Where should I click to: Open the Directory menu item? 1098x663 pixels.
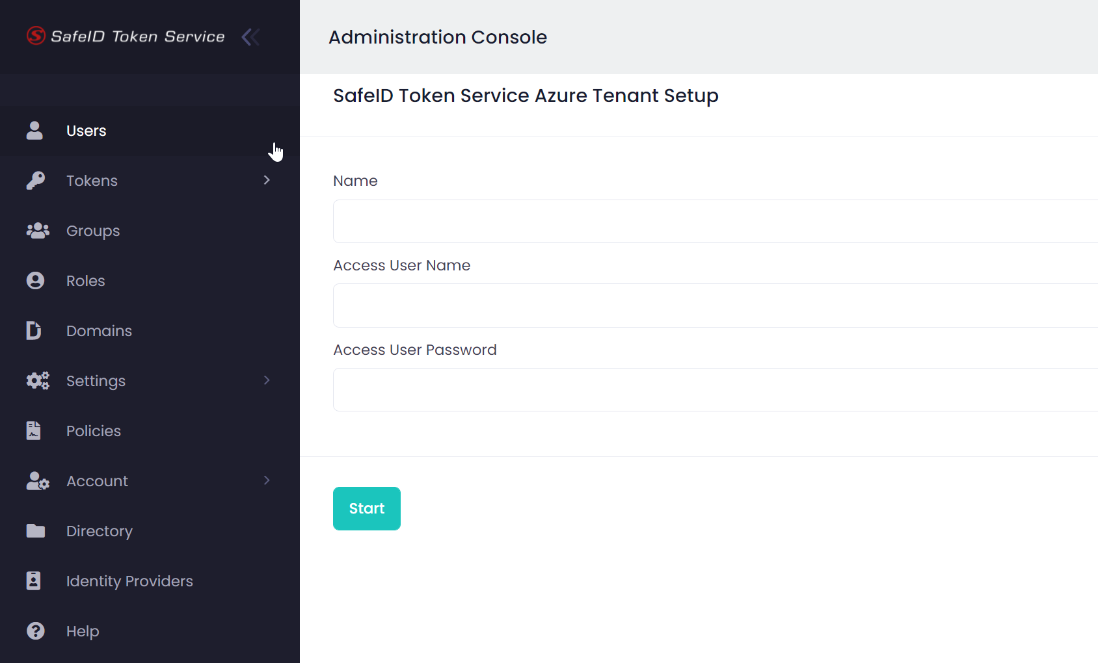(x=100, y=531)
